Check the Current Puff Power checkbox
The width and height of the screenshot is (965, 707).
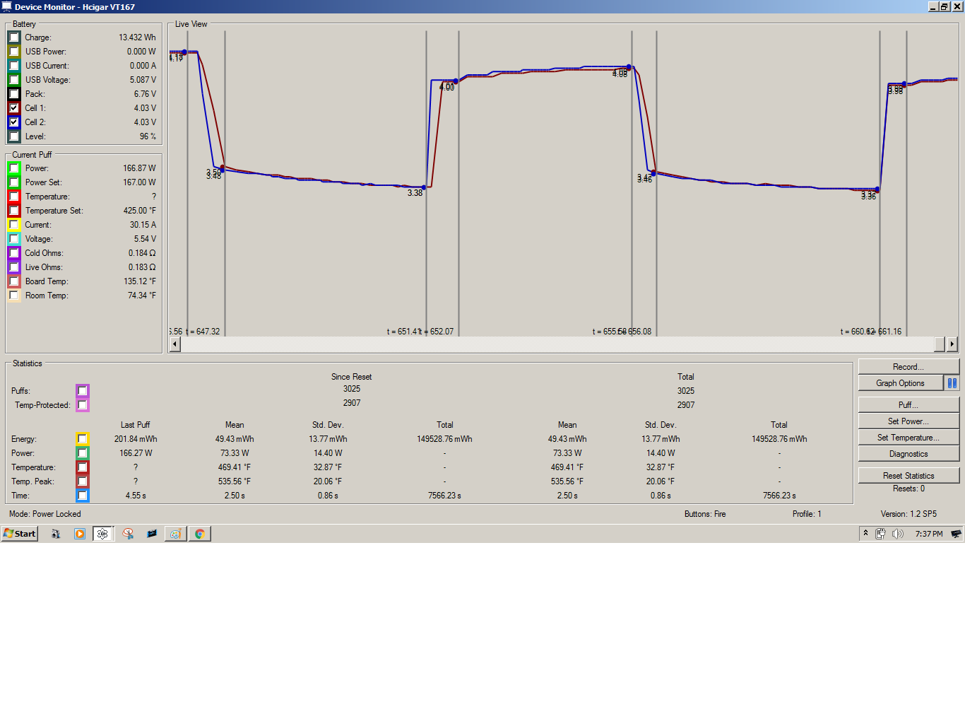tap(14, 168)
